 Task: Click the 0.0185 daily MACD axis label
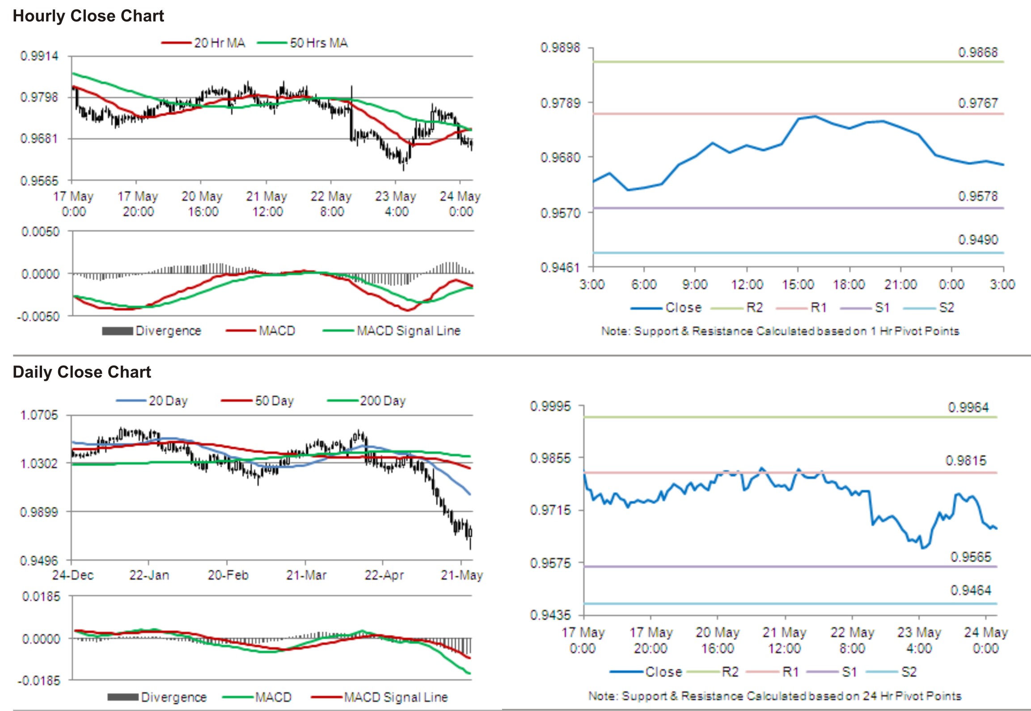coord(41,597)
